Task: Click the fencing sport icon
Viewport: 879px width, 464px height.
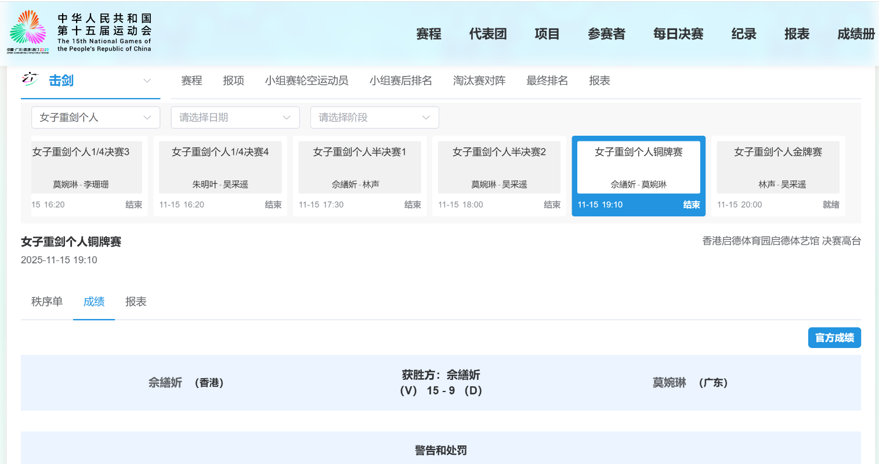Action: (30, 79)
